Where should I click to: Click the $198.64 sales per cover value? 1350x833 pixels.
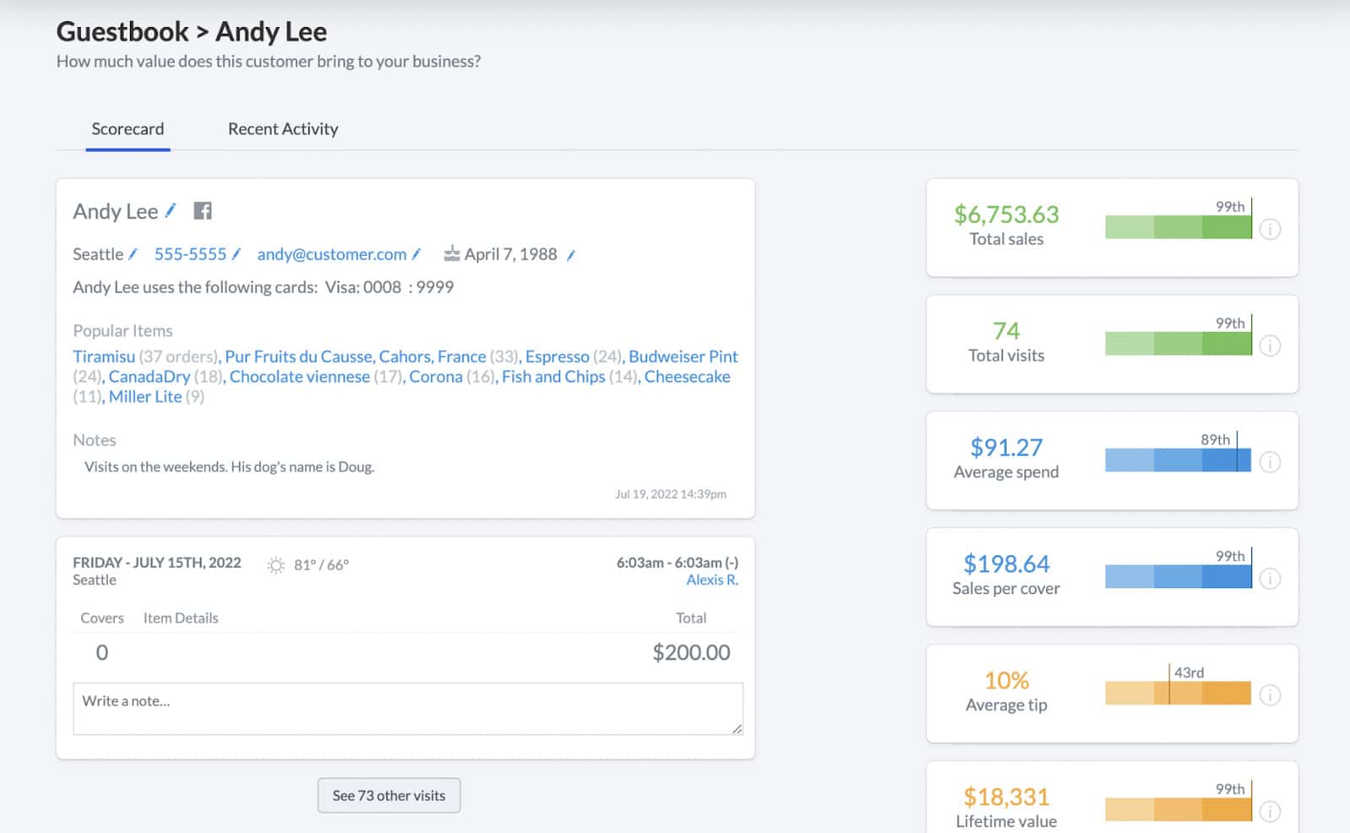click(x=1007, y=564)
